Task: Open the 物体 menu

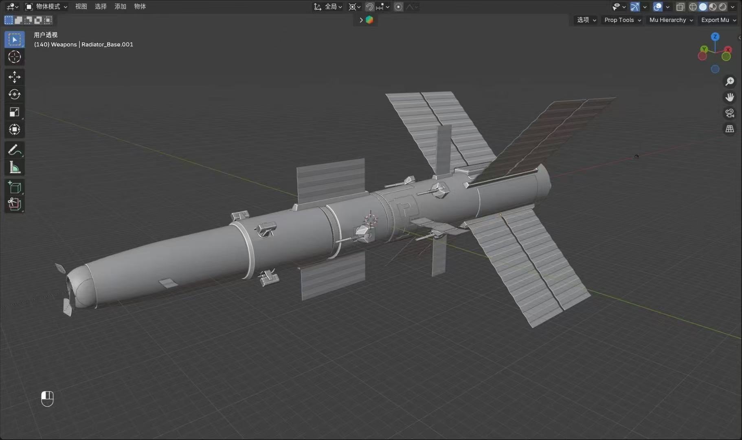Action: (x=140, y=7)
